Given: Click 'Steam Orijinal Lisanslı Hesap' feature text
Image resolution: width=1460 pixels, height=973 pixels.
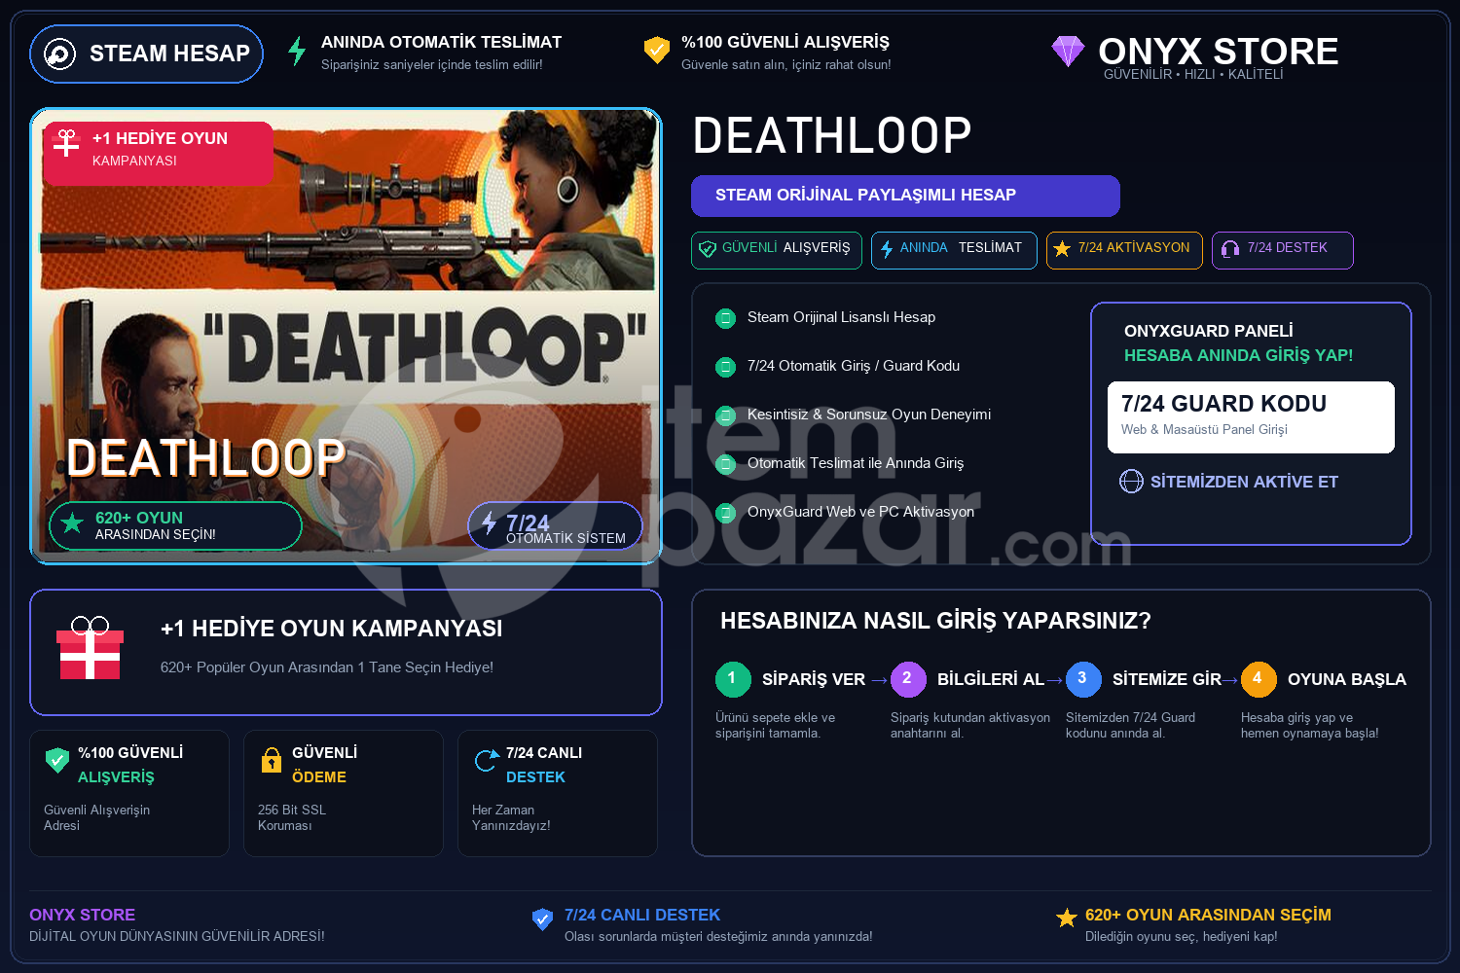Looking at the screenshot, I should (841, 317).
